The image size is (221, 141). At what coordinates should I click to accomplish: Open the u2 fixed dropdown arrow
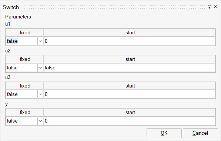coord(40,68)
